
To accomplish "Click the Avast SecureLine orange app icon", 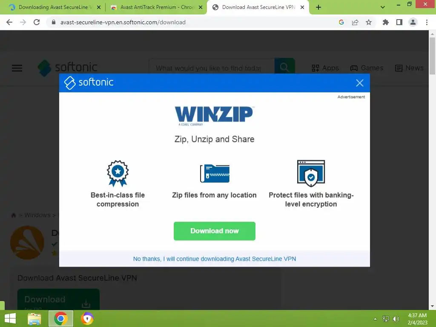I will coord(27,243).
